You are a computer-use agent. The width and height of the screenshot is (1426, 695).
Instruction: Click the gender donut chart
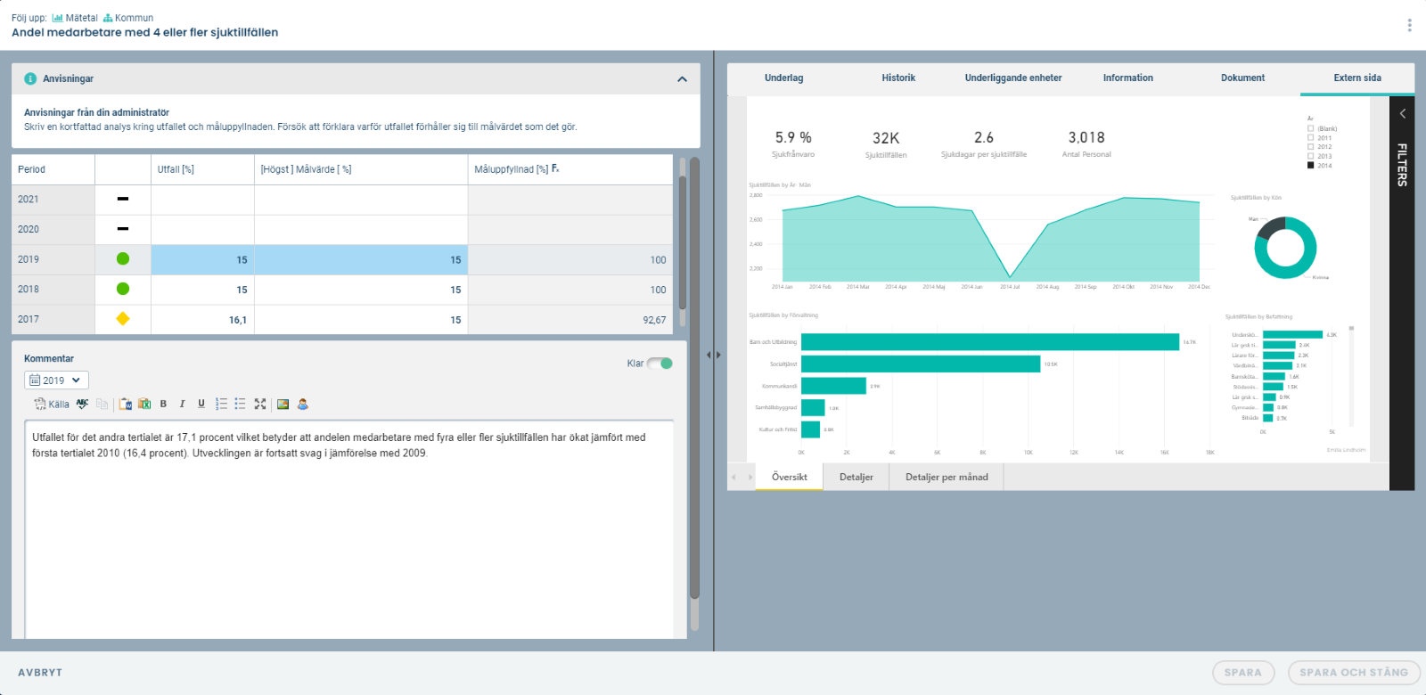pyautogui.click(x=1285, y=248)
